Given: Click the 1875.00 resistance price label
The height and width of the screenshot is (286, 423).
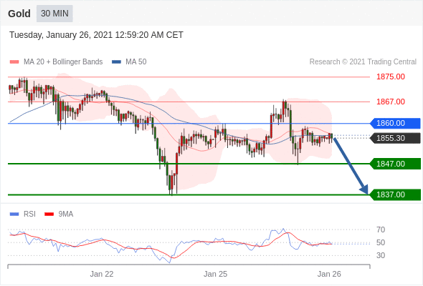Looking at the screenshot, I should (391, 77).
